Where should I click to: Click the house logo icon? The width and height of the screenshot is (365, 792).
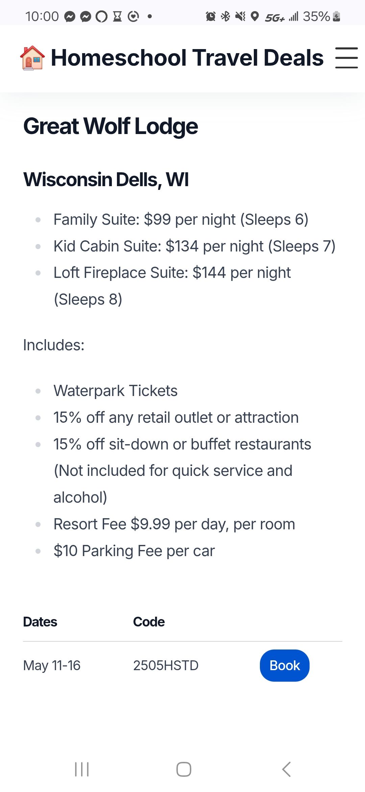click(32, 58)
